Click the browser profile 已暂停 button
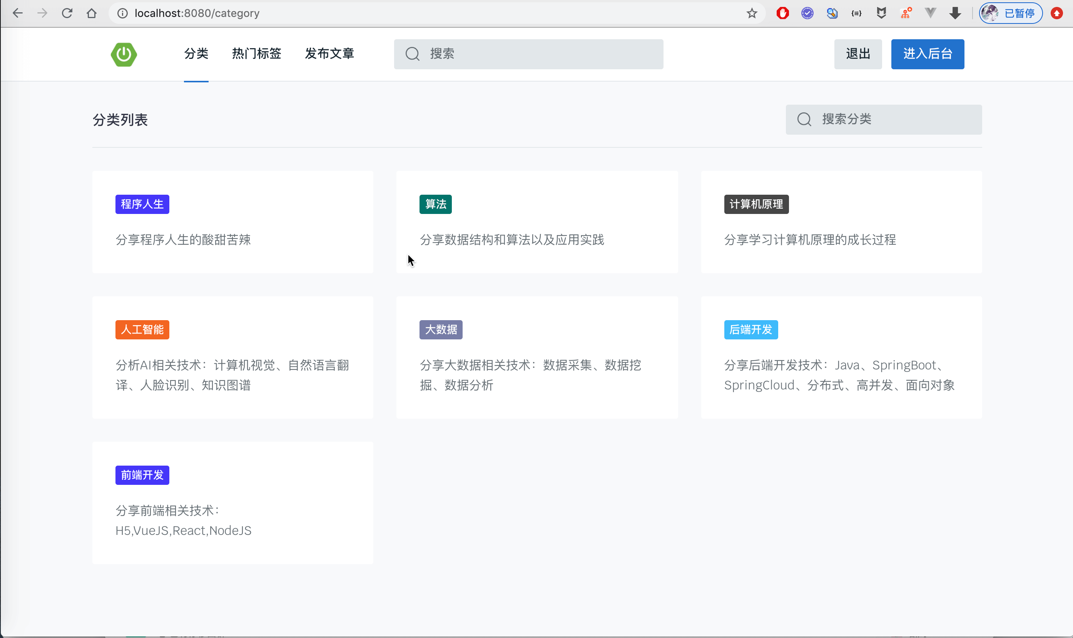Image resolution: width=1073 pixels, height=638 pixels. coord(1010,13)
